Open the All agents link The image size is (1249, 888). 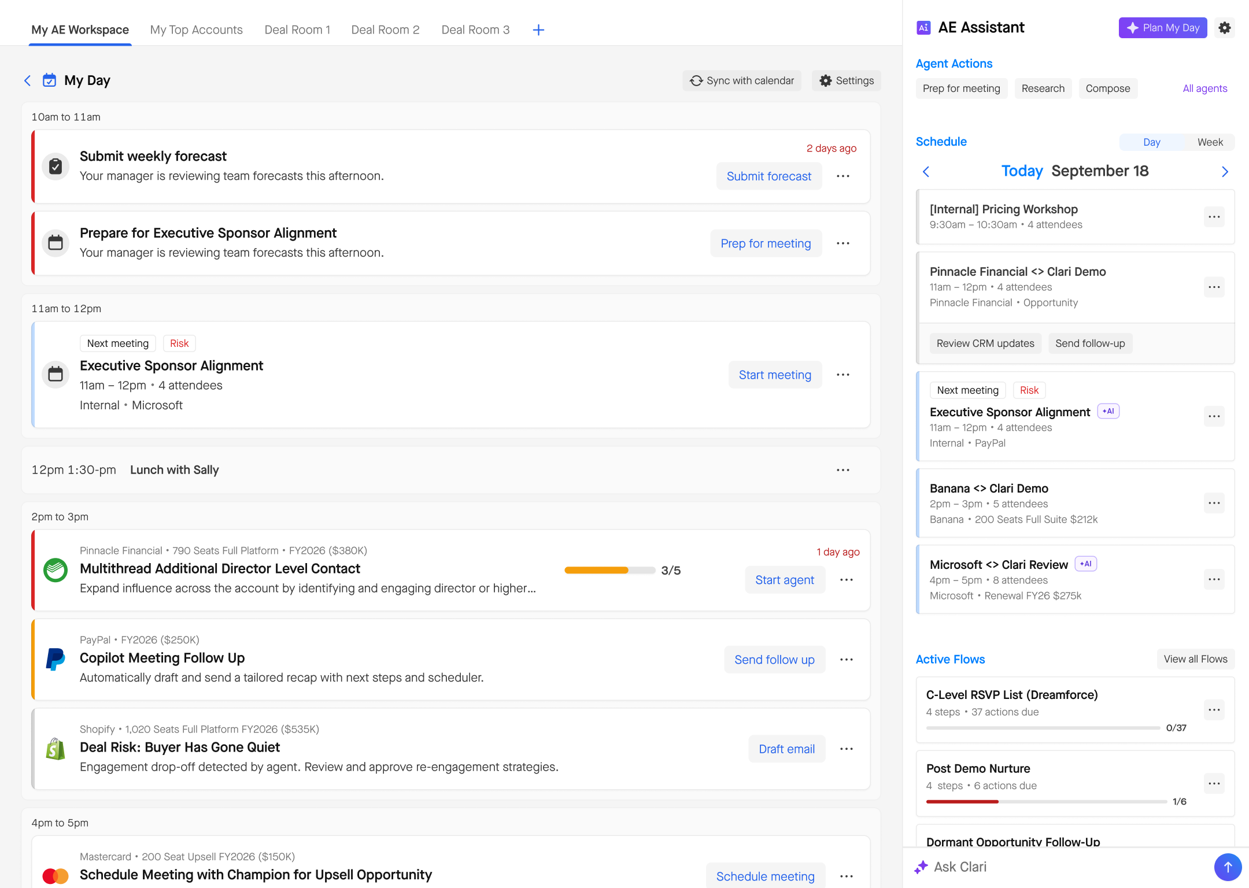(1205, 88)
